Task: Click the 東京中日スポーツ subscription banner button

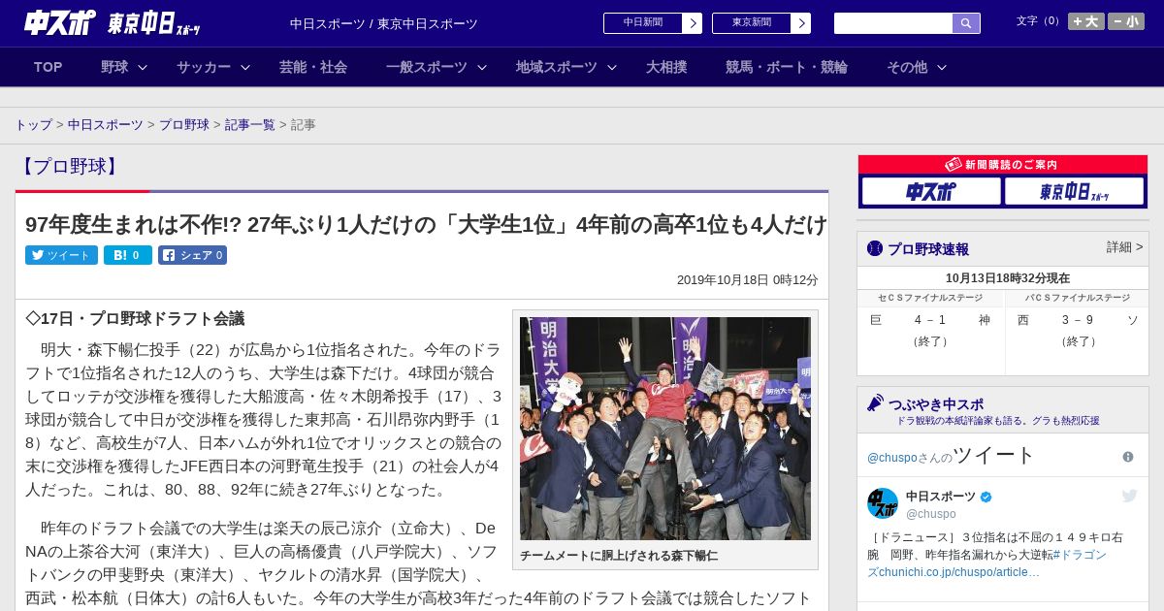Action: point(1074,191)
